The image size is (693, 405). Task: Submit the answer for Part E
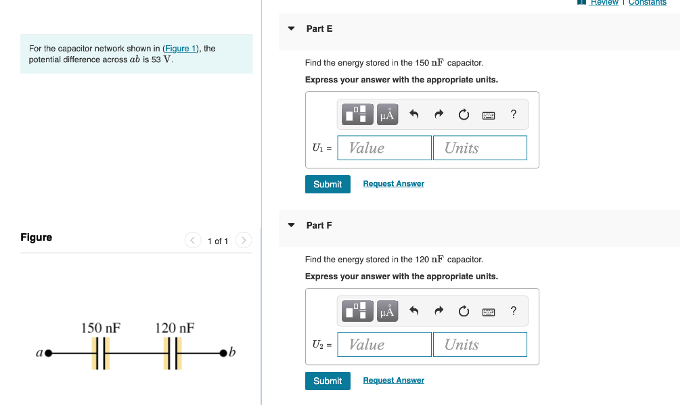pyautogui.click(x=328, y=184)
